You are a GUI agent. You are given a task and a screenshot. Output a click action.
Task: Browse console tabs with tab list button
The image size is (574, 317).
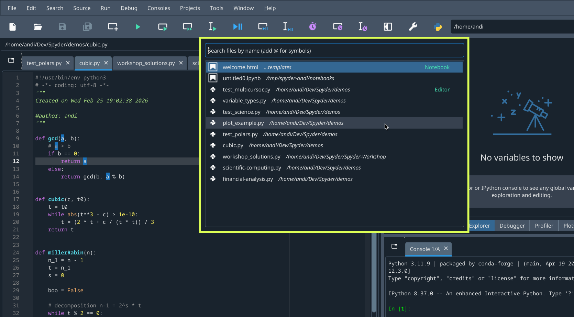coord(394,246)
